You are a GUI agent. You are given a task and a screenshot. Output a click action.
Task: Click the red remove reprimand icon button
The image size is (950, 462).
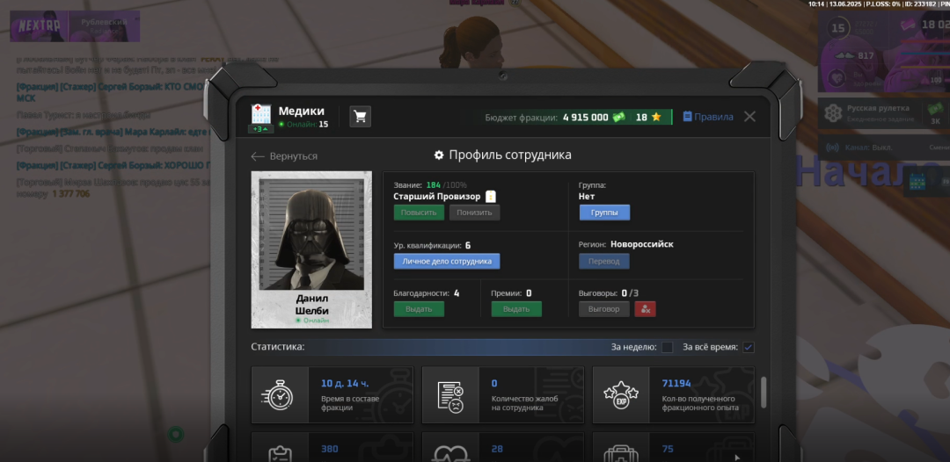click(x=646, y=309)
